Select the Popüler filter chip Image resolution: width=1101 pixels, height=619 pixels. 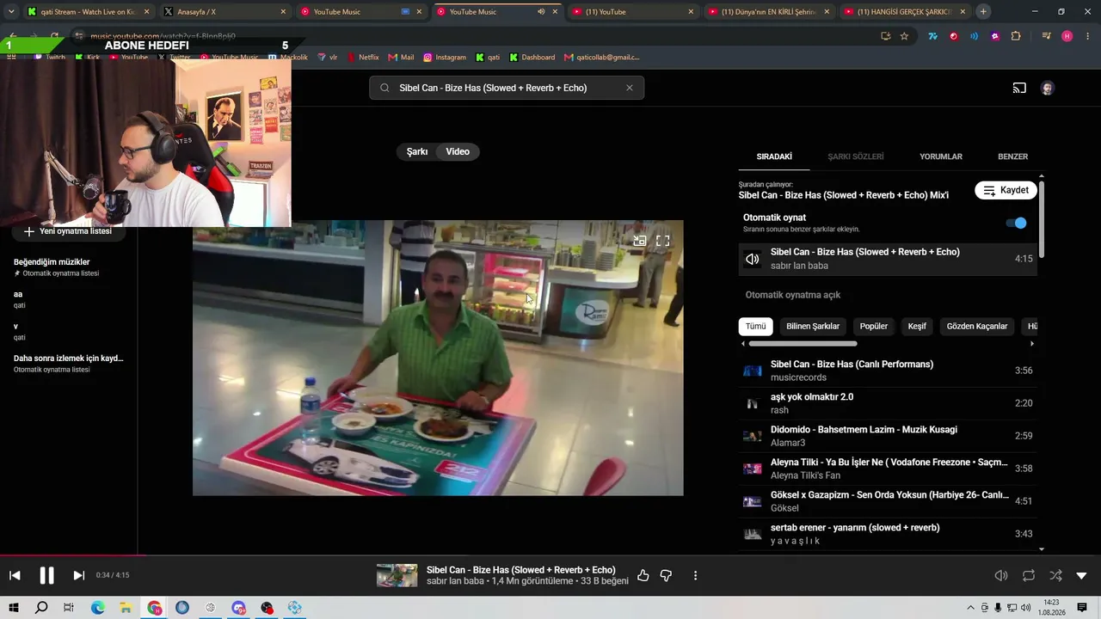[874, 327]
